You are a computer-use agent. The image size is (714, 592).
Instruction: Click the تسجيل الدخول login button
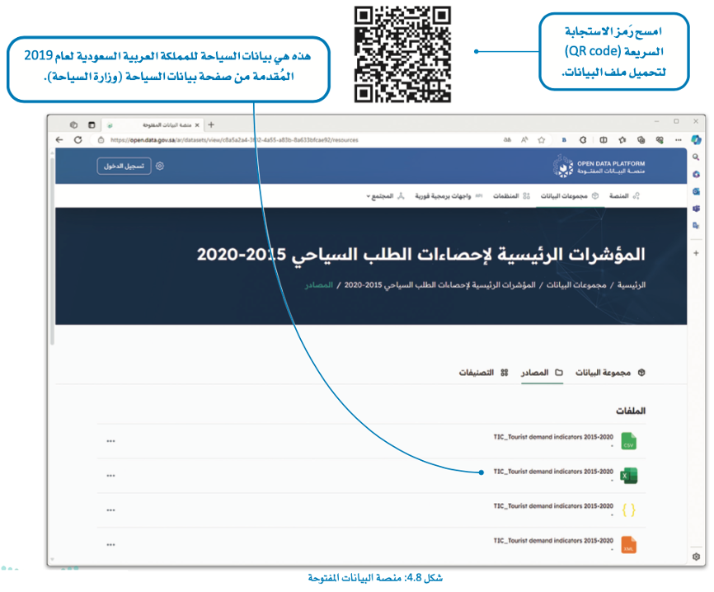pos(124,166)
